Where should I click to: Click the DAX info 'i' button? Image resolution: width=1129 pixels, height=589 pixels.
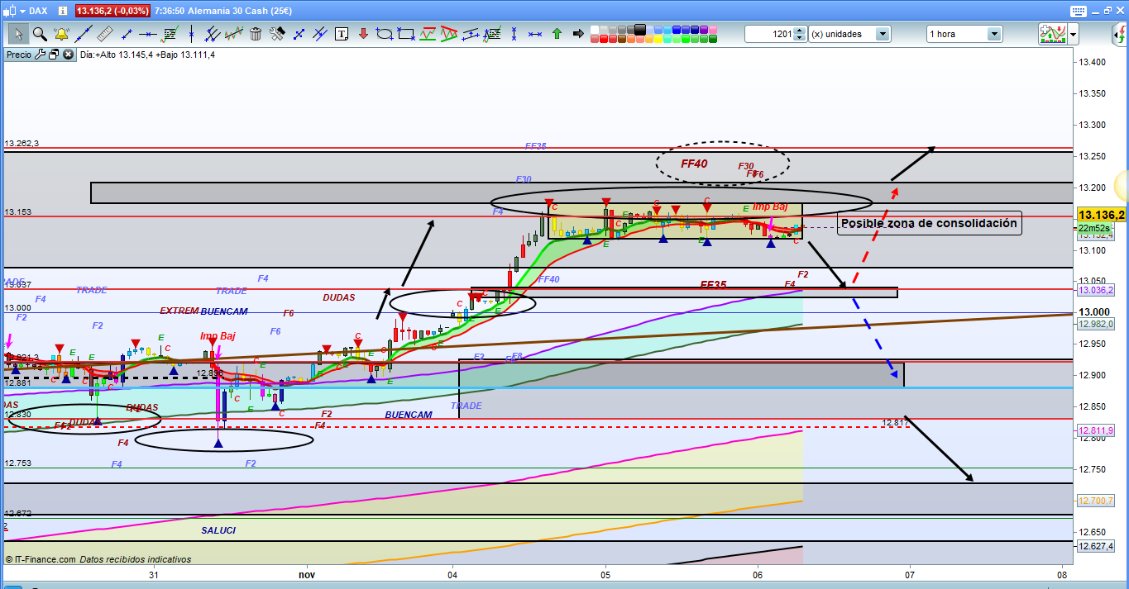click(64, 11)
